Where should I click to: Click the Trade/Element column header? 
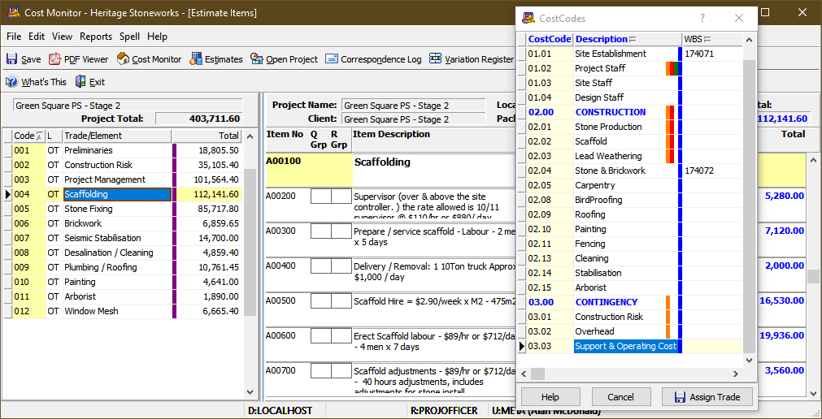[116, 136]
